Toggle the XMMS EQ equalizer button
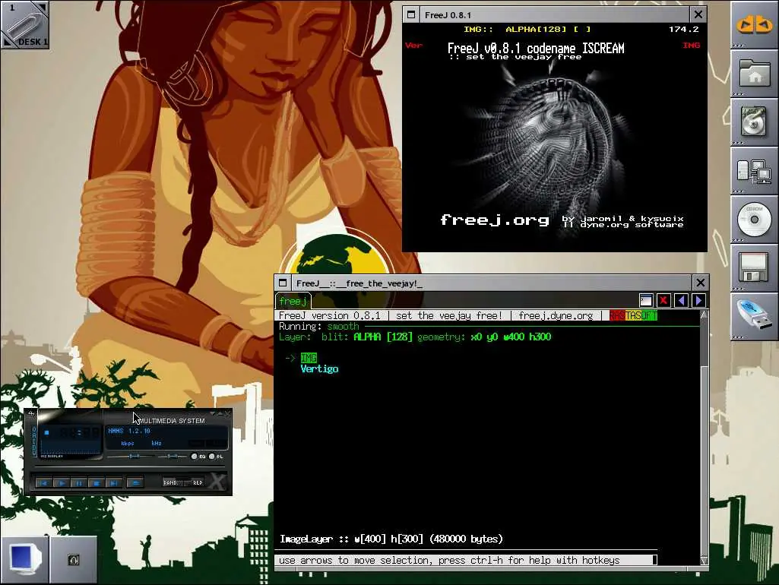Screen dimensions: 779x585 point(198,457)
